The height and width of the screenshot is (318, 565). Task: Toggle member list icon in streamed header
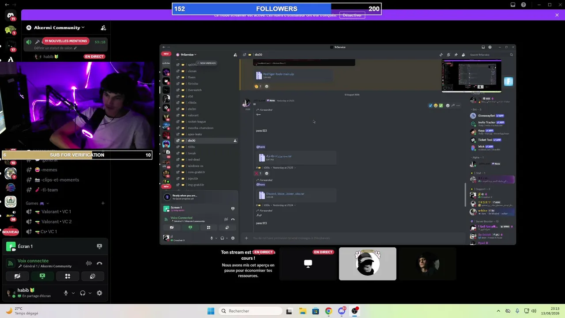[x=463, y=55]
